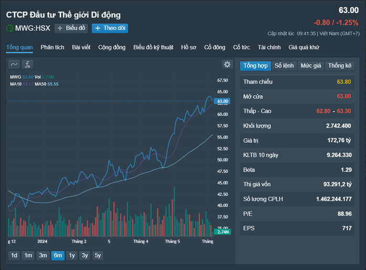Click the company name CTCP Đầu tư Thế giới Di động
366x270 pixels.
click(x=63, y=15)
